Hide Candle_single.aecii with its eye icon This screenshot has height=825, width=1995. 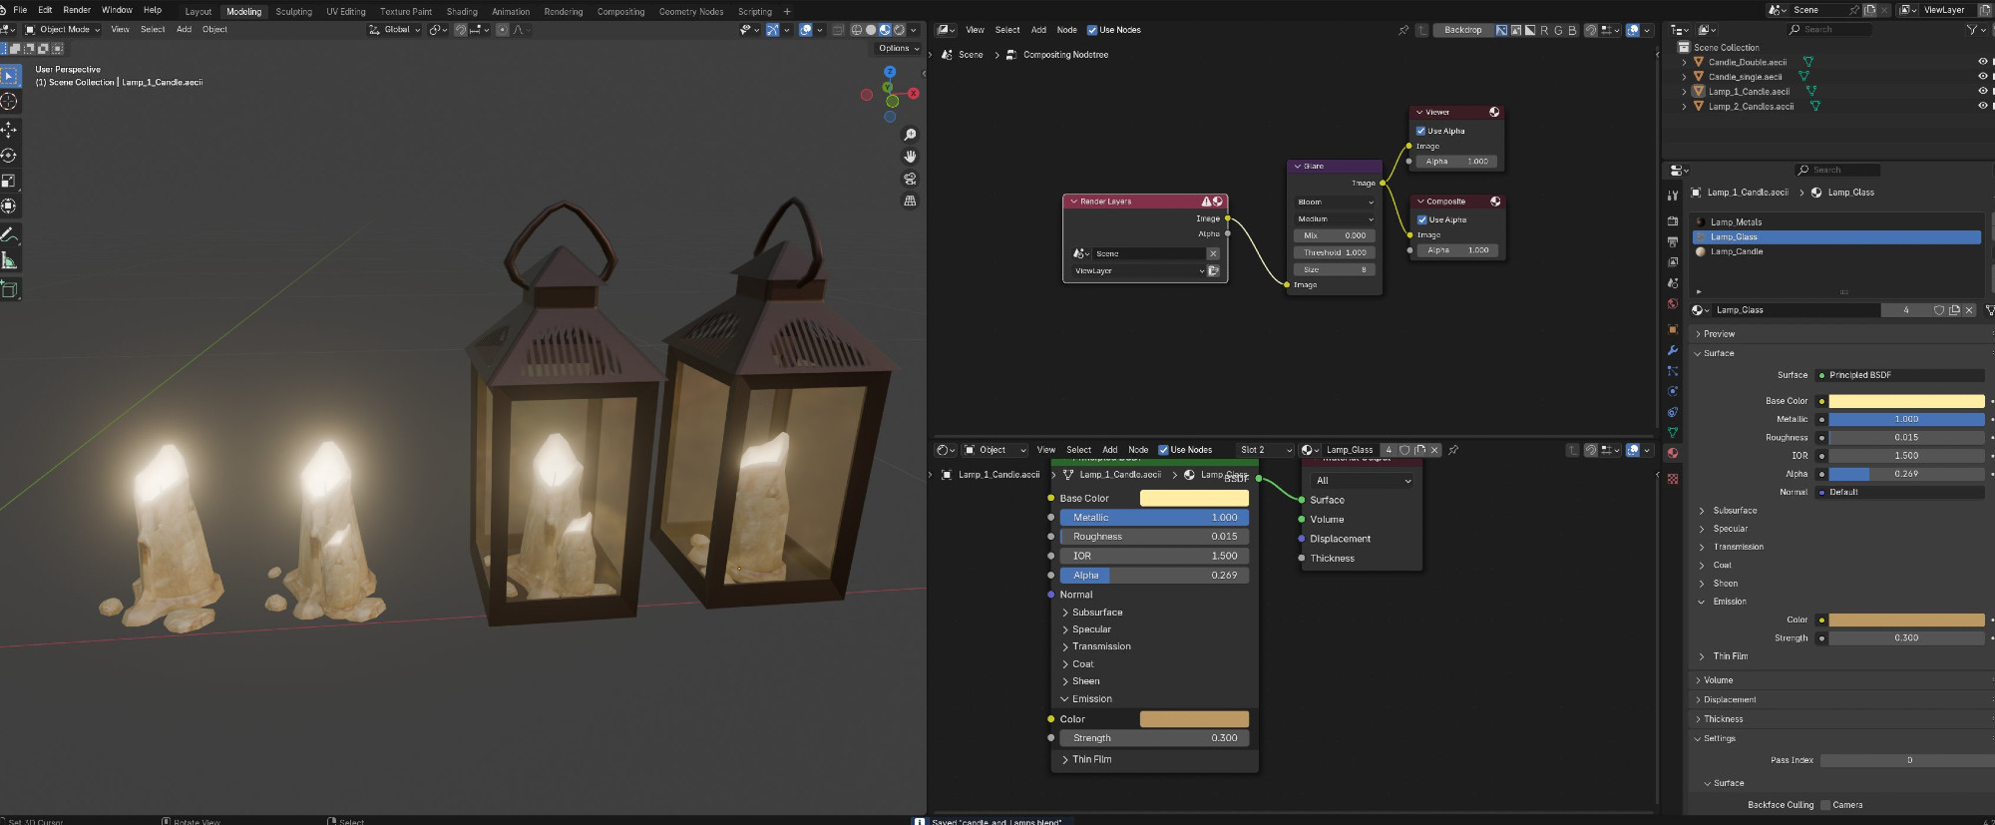click(x=1983, y=77)
